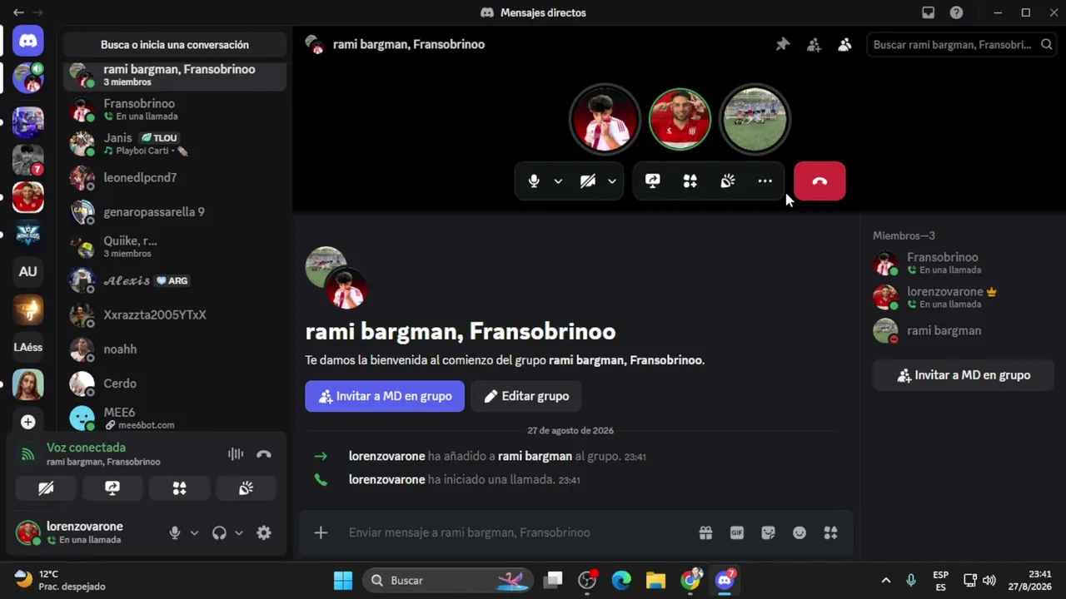This screenshot has height=599, width=1066.
Task: Open the AU server
Action: pyautogui.click(x=28, y=271)
